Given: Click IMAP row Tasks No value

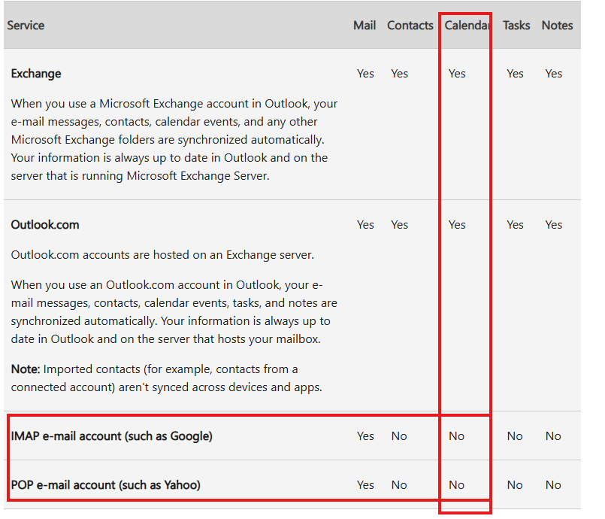Looking at the screenshot, I should pos(515,436).
